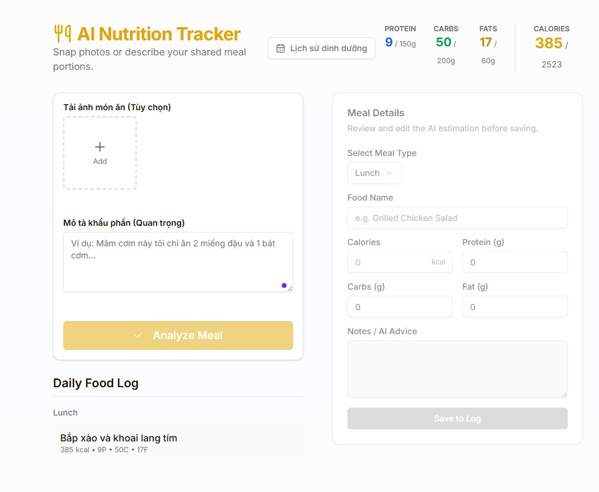Click the checkmark icon on Analyze Meal
Viewport: 599px width, 492px height.
138,335
